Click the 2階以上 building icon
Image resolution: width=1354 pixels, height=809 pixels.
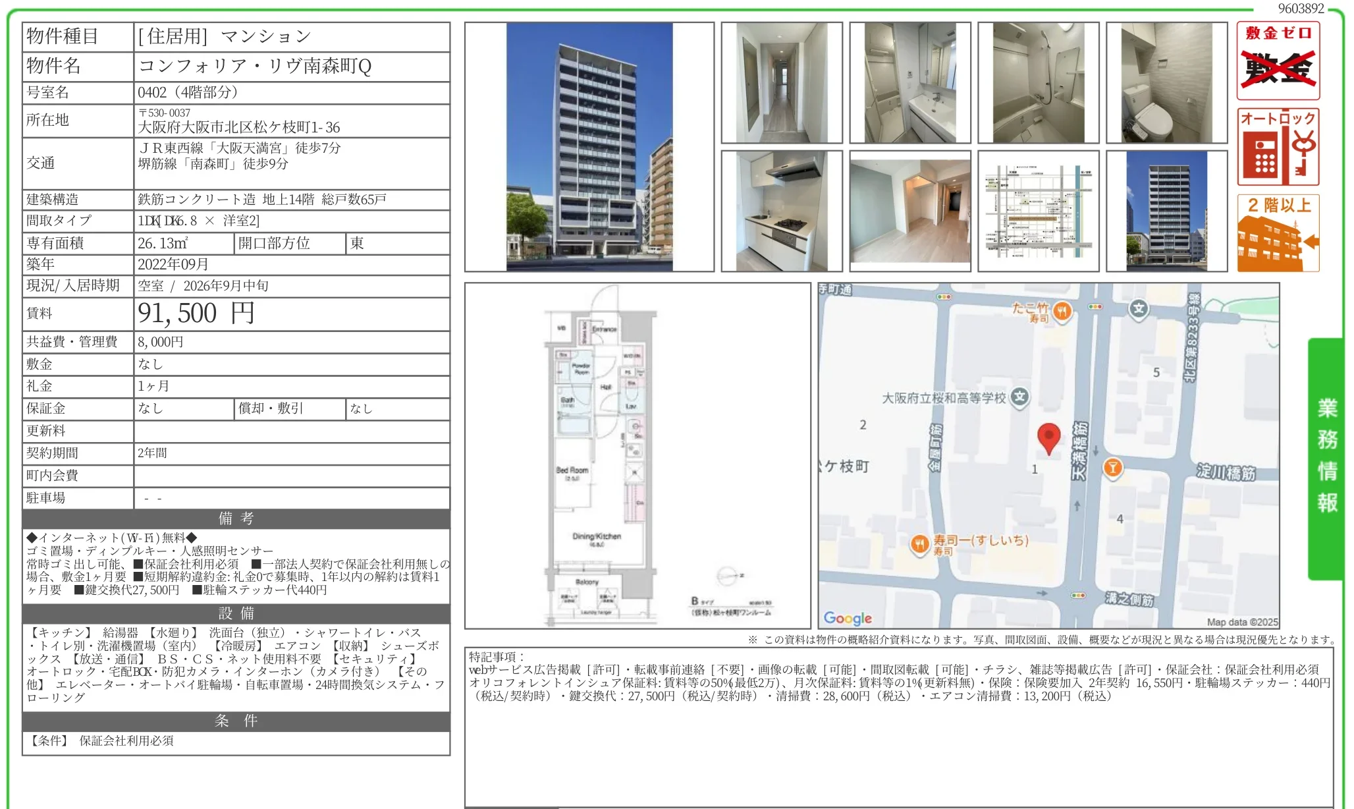(1278, 233)
